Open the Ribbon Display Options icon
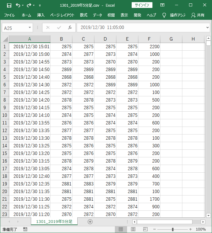Viewport: 212px width, 233px height. [x=162, y=5]
